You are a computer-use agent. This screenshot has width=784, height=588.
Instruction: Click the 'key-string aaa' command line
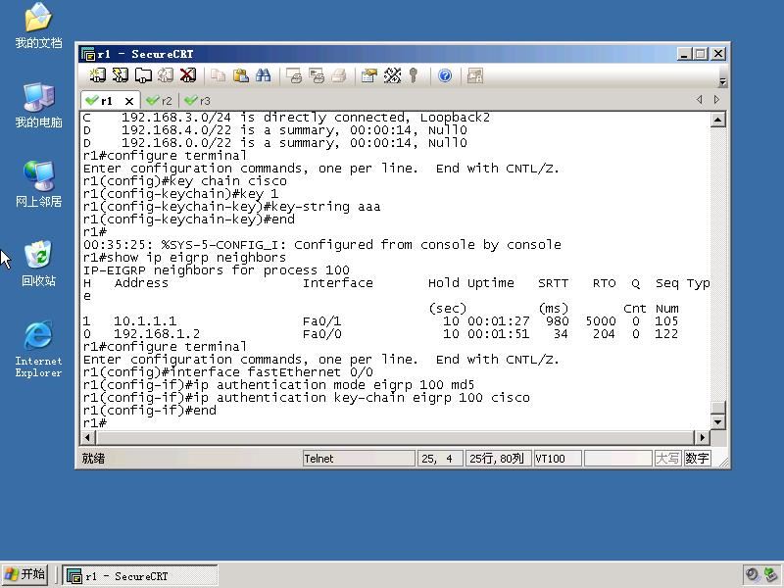[x=231, y=207]
